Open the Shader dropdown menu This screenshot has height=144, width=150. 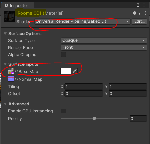(82, 21)
